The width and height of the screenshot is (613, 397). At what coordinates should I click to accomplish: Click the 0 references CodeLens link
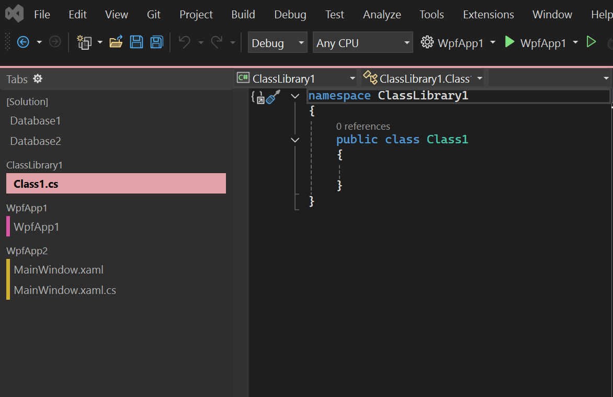tap(363, 126)
